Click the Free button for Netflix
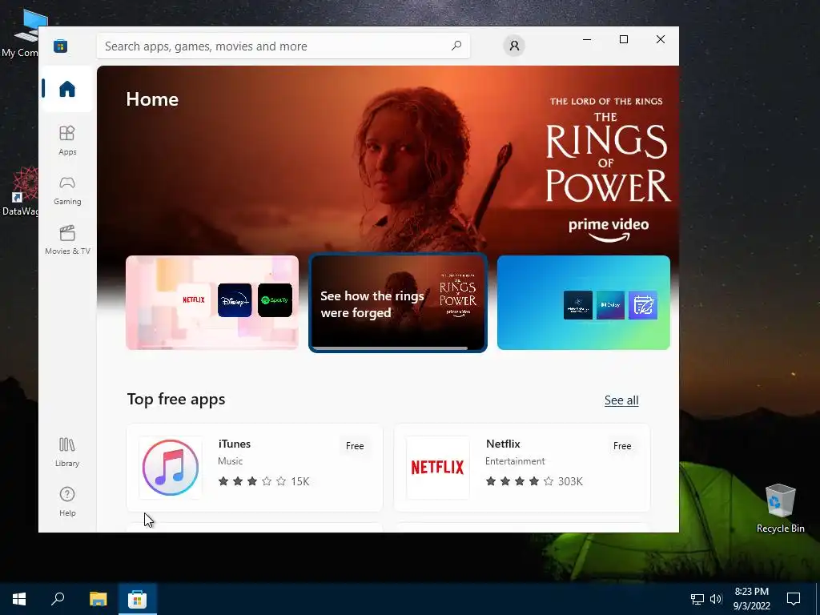This screenshot has width=820, height=615. [x=622, y=446]
